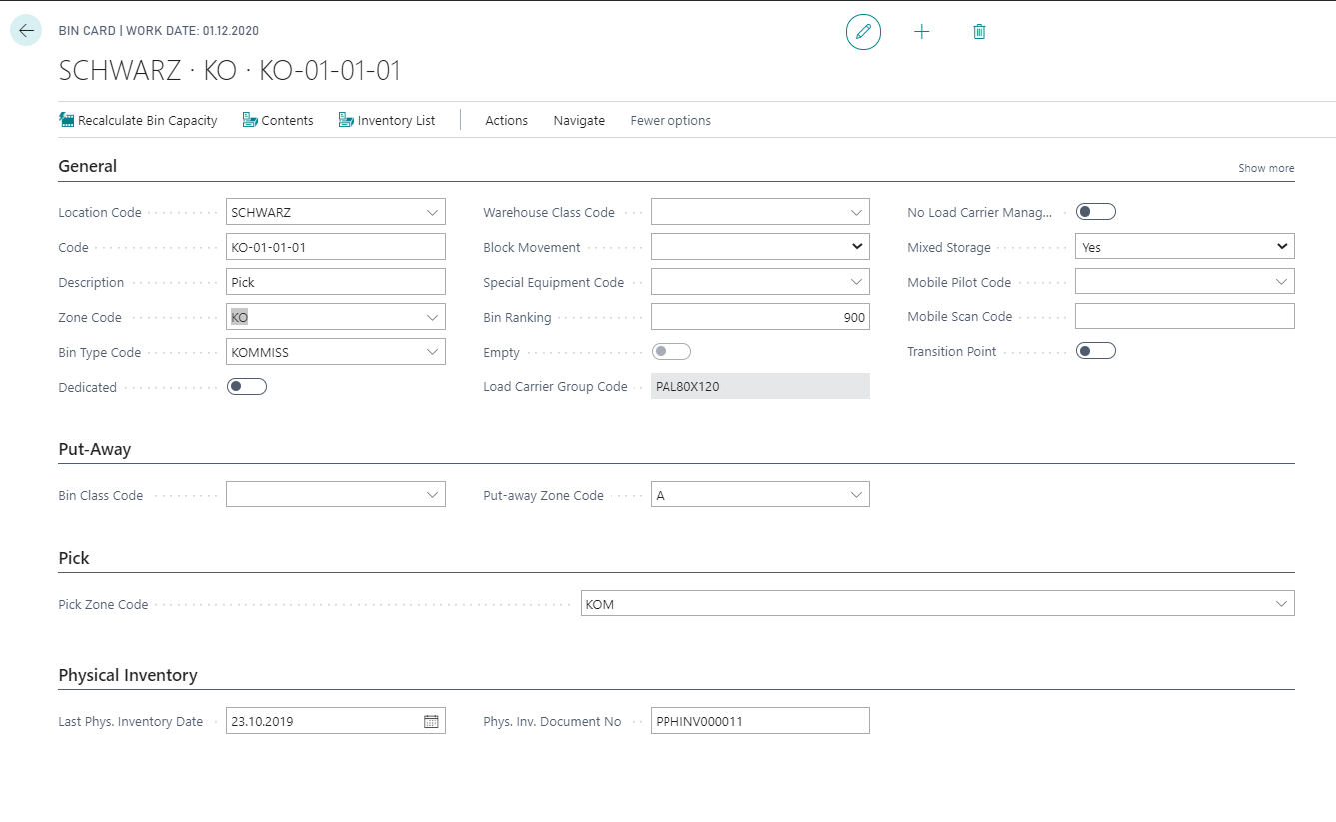Image resolution: width=1336 pixels, height=822 pixels.
Task: Toggle the Empty switch
Action: coord(671,352)
